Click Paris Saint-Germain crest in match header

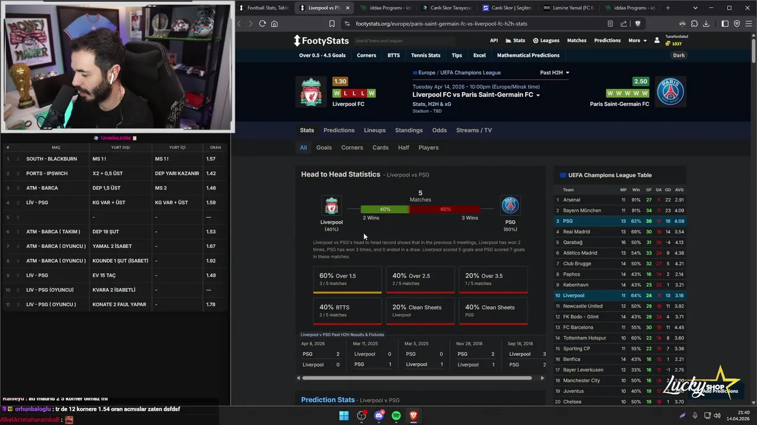click(670, 91)
